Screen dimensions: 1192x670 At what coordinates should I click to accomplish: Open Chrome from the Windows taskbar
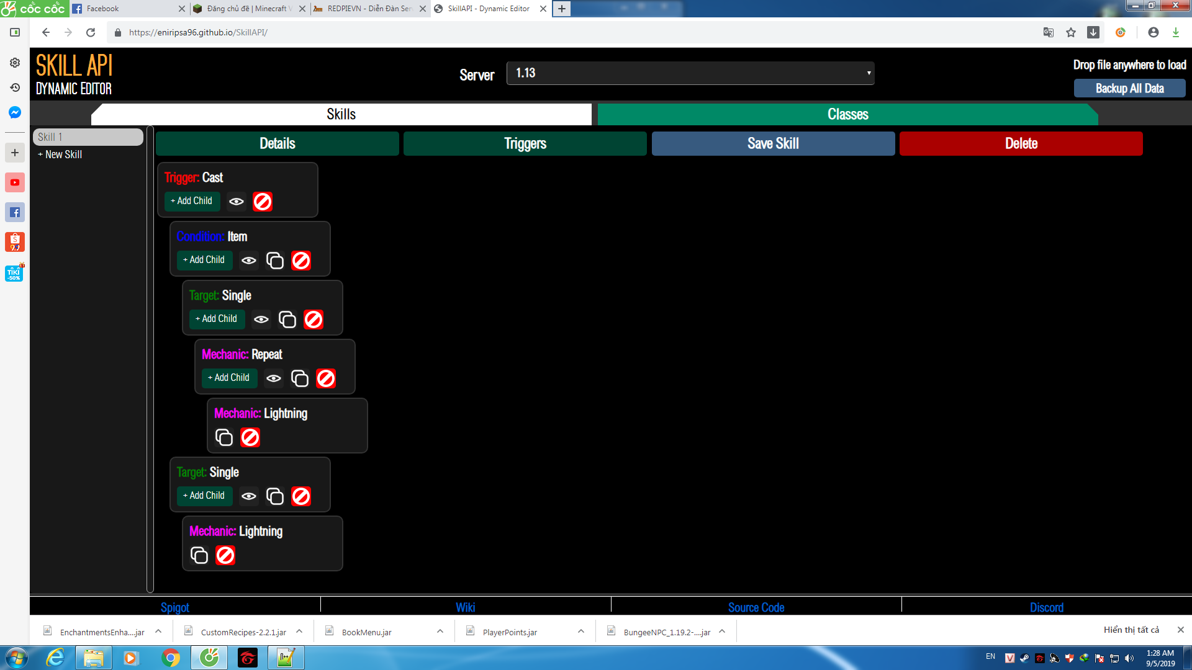[170, 658]
